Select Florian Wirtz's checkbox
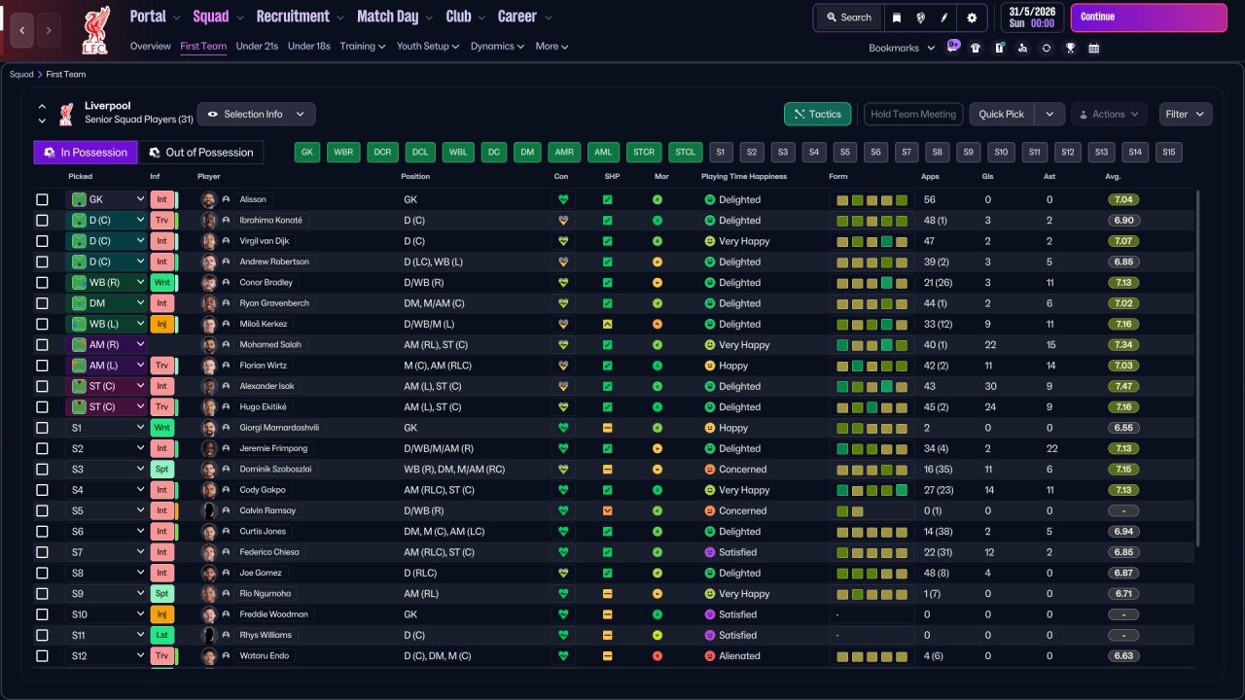Screen dimensions: 1245x700 pos(42,366)
